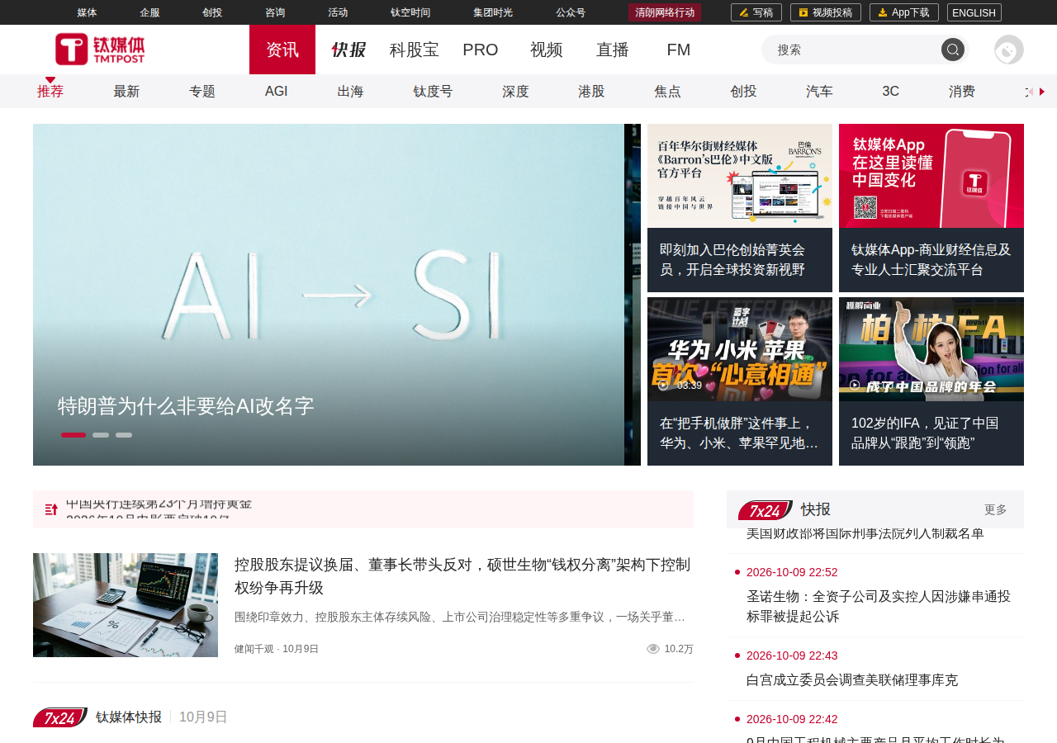Select the 汽车 category tab
The image size is (1057, 743).
click(819, 92)
